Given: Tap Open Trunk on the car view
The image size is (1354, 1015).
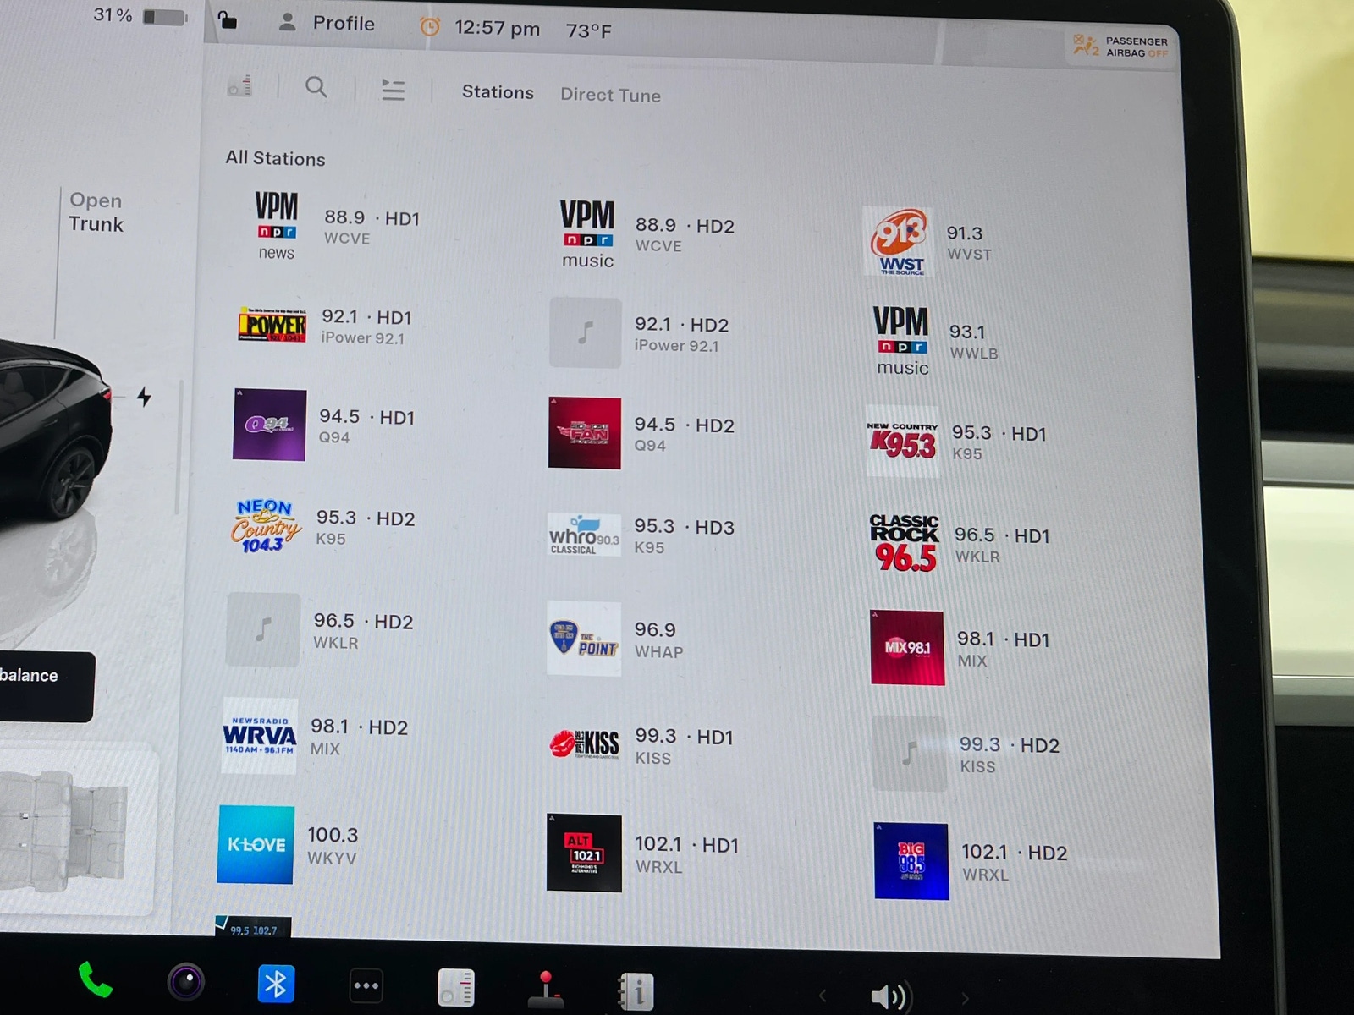Looking at the screenshot, I should [96, 212].
